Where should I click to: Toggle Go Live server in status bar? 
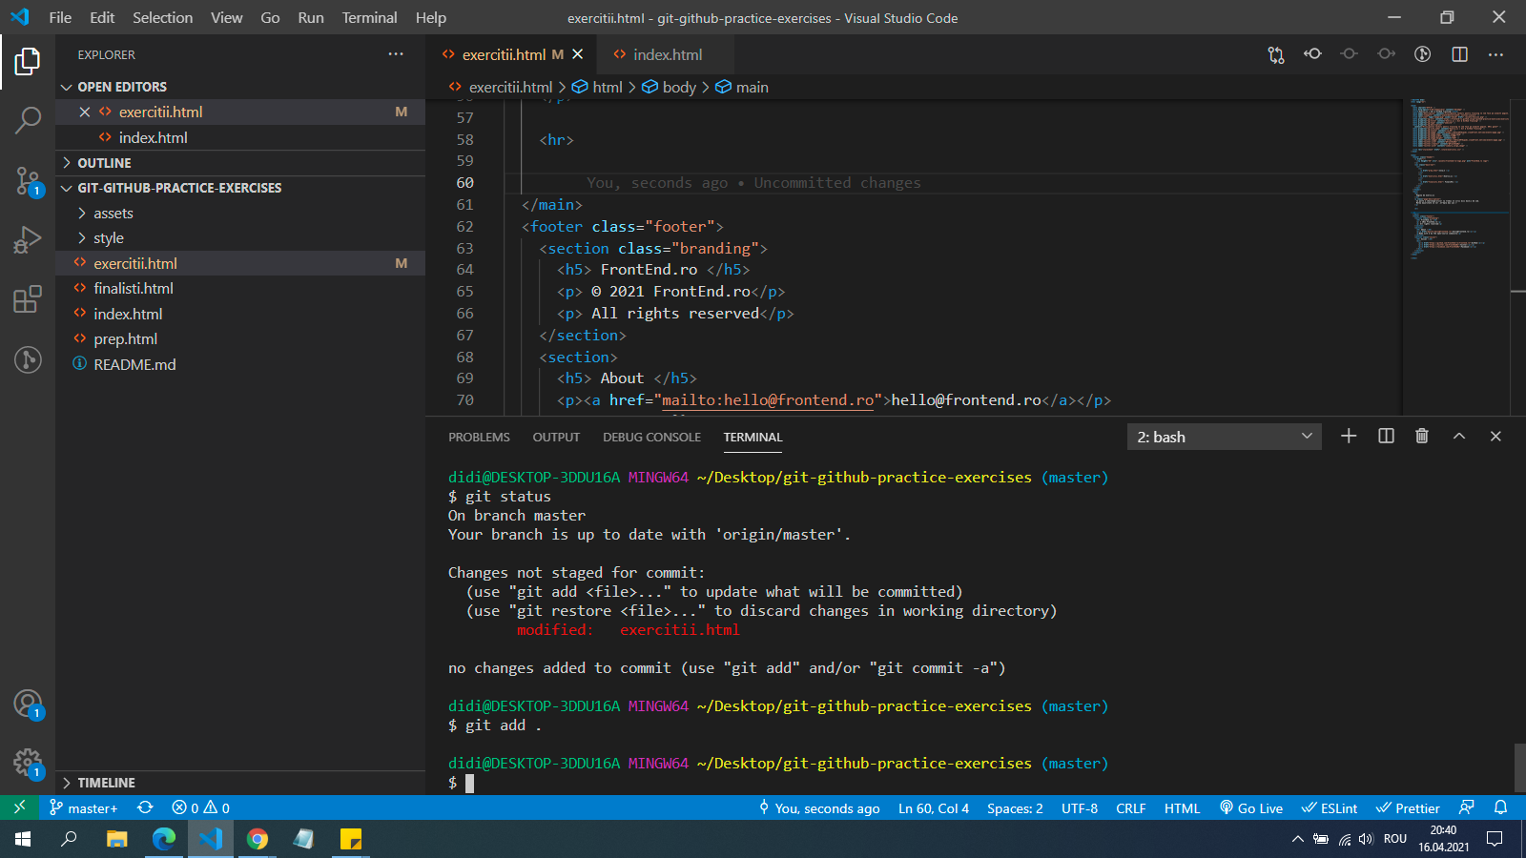click(1251, 808)
